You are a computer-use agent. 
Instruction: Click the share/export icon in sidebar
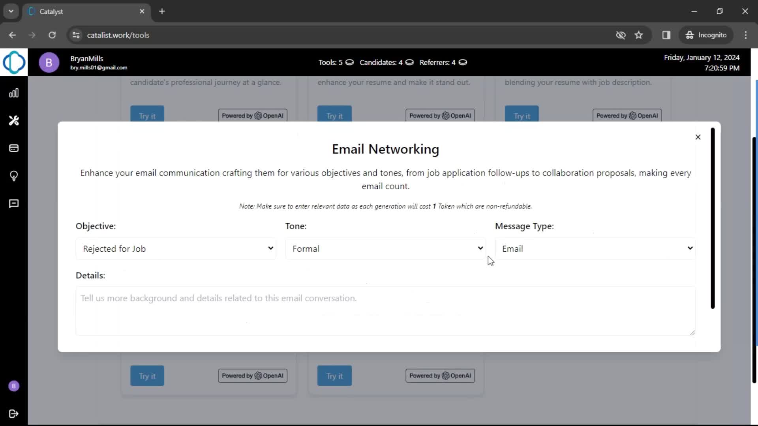tap(13, 413)
